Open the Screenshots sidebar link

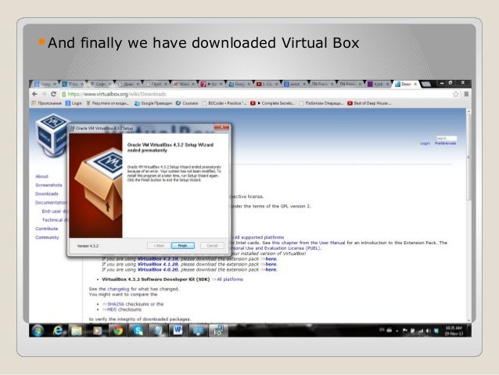(x=48, y=185)
